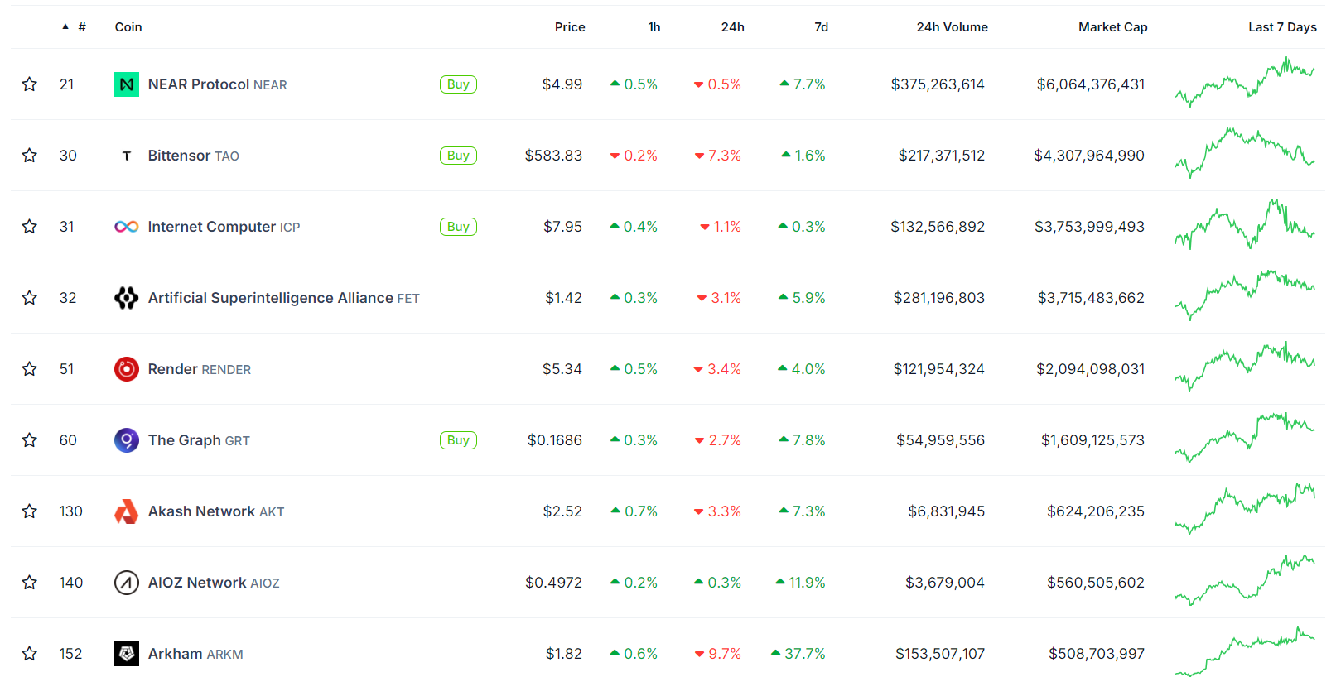Image resolution: width=1336 pixels, height=677 pixels.
Task: Open AIOZ Network coin page
Action: [214, 583]
